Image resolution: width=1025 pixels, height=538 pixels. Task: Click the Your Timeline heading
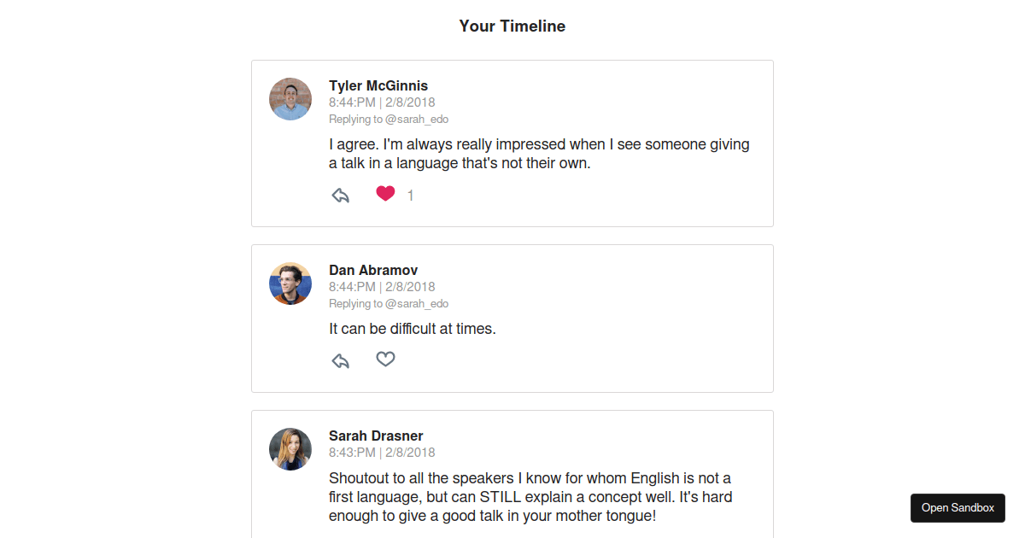[x=512, y=26]
